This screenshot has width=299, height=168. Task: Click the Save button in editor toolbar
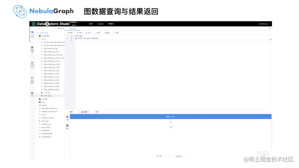[97, 33]
